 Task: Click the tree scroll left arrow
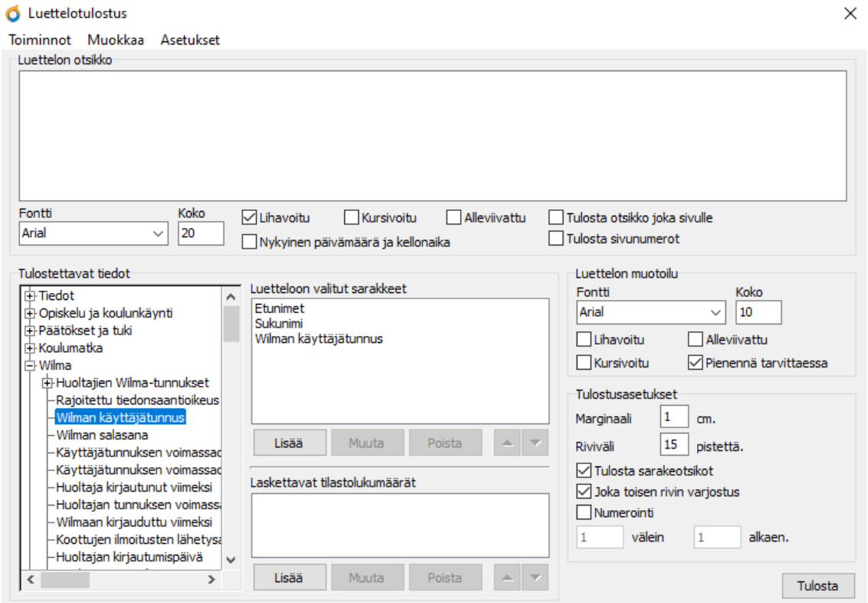coord(31,580)
